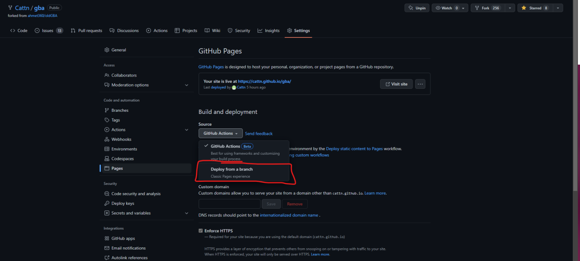This screenshot has width=580, height=261.
Task: Toggle the Enforce HTTPS checkbox
Action: tap(201, 231)
